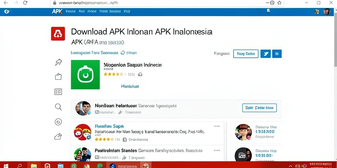The height and width of the screenshot is (168, 337).
Task: Click the leftmost header badge icon
Action: click(7, 11)
